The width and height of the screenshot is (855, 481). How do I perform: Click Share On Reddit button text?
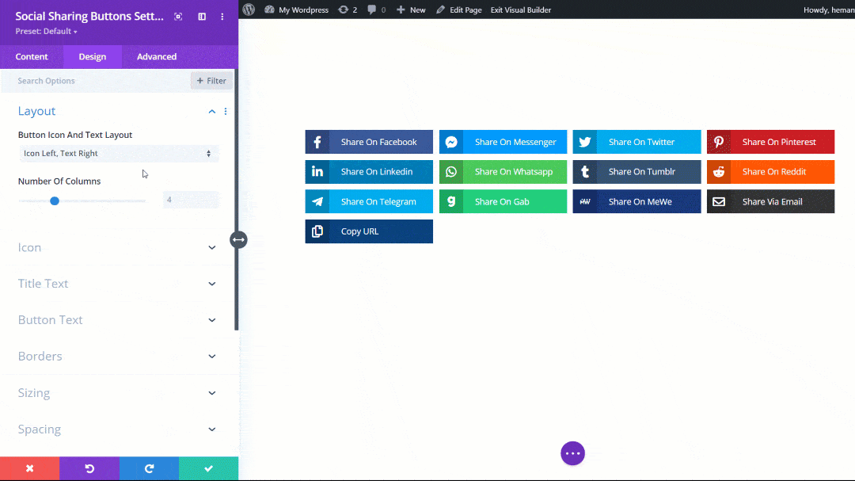[x=773, y=171]
